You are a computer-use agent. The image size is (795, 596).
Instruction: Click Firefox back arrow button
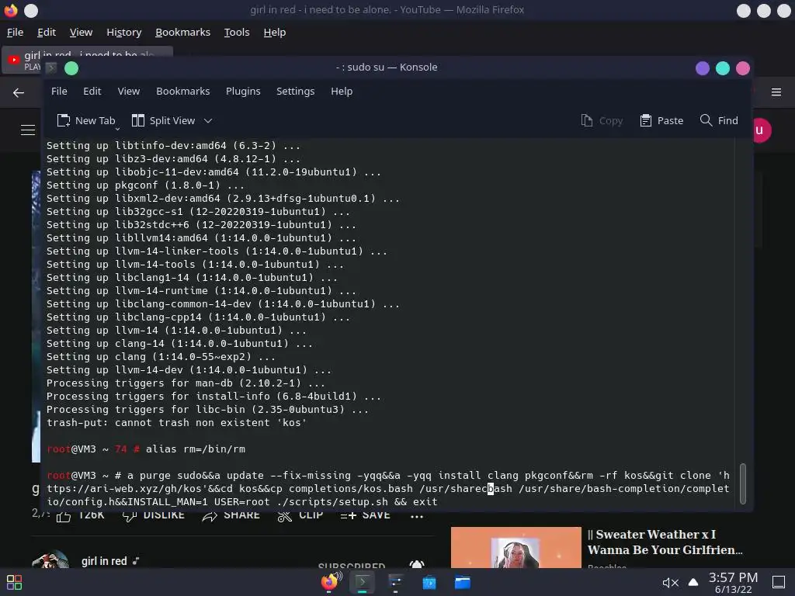click(19, 92)
